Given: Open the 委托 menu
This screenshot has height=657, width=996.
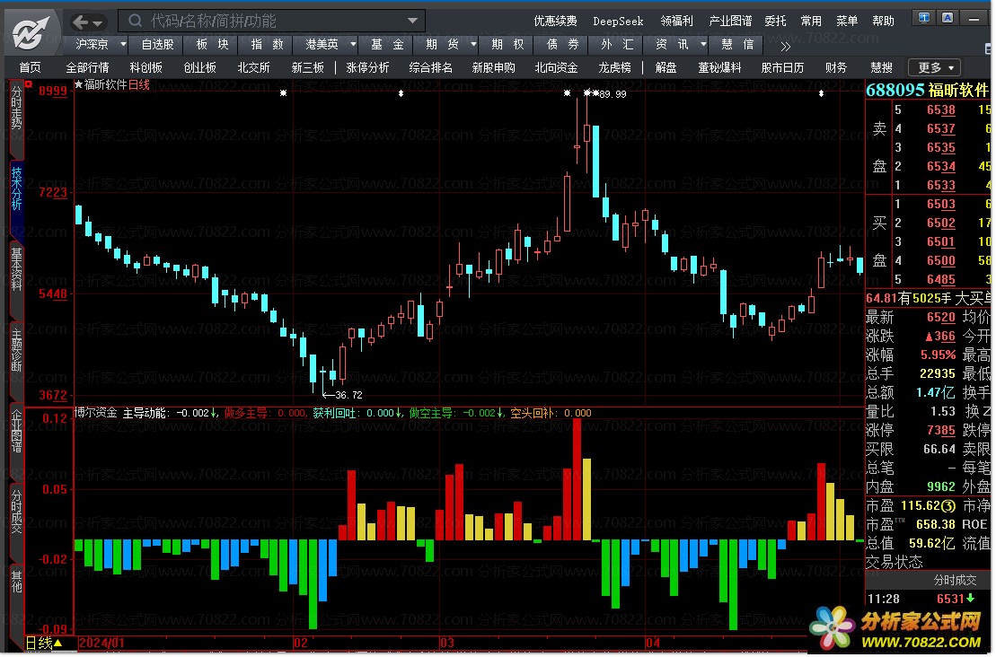Looking at the screenshot, I should tap(776, 21).
